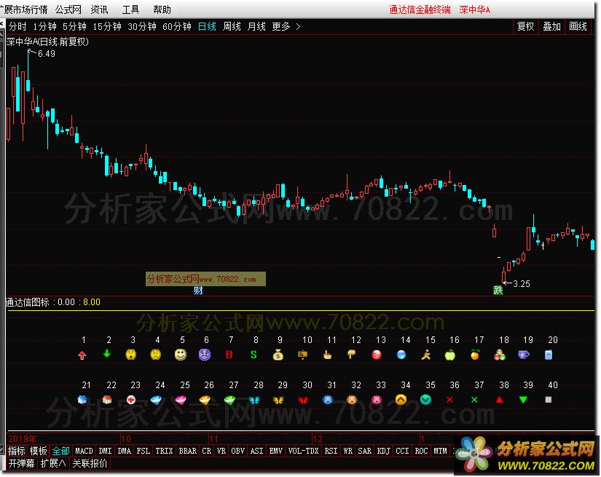Open the 复权 adjustment options

[525, 26]
